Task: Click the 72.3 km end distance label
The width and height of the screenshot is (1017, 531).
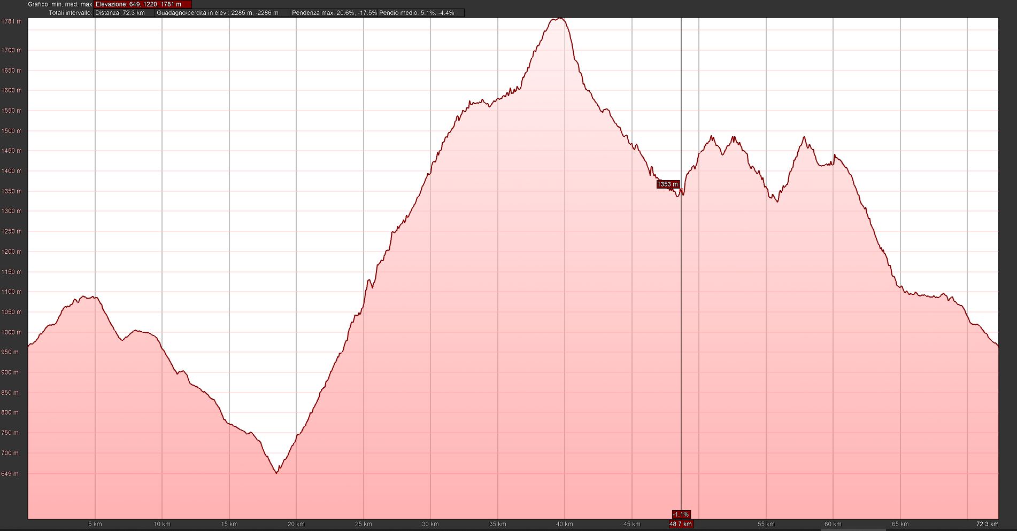Action: tap(987, 524)
